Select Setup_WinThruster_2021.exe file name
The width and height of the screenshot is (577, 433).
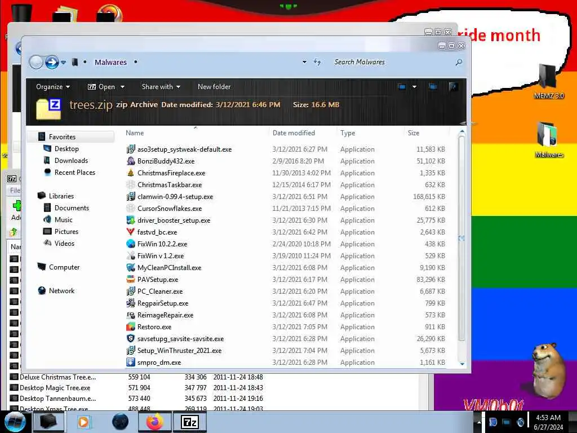point(180,351)
